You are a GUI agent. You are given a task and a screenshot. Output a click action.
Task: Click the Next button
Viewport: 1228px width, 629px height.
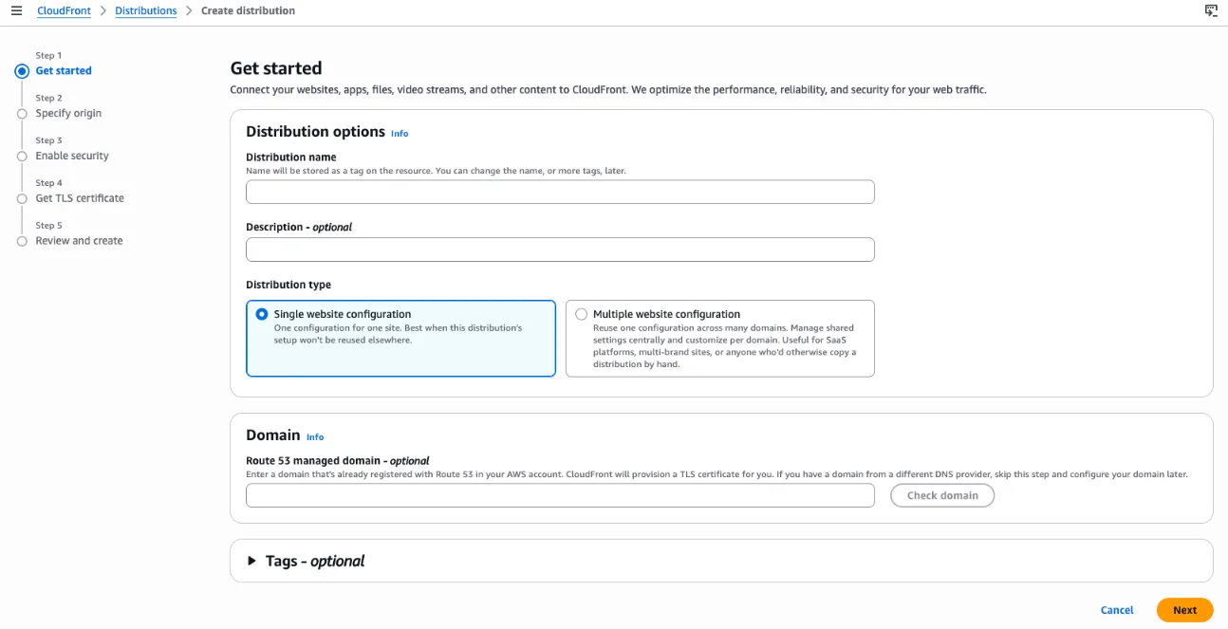[1184, 610]
